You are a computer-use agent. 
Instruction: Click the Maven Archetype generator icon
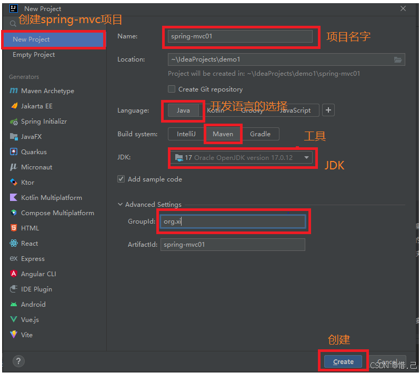tap(14, 91)
